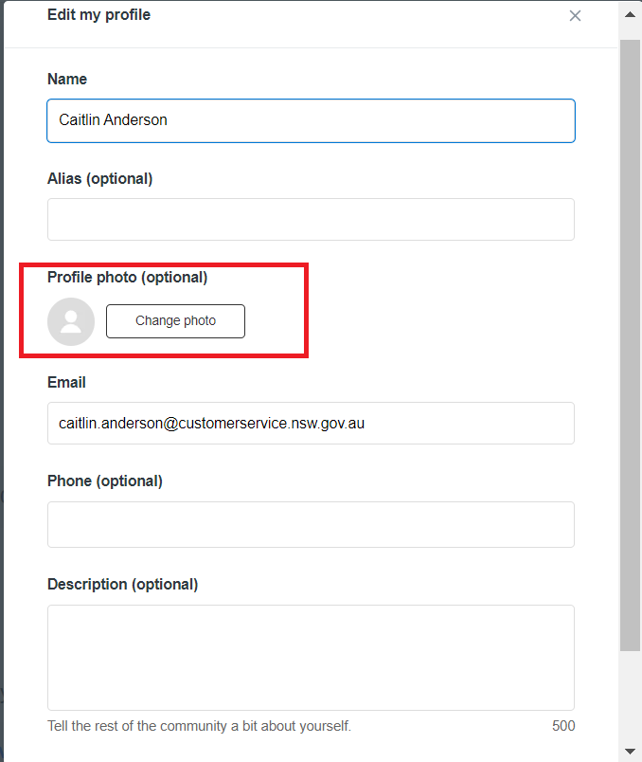Screen dimensions: 642x762
Task: Click the Name label
Action: (67, 79)
